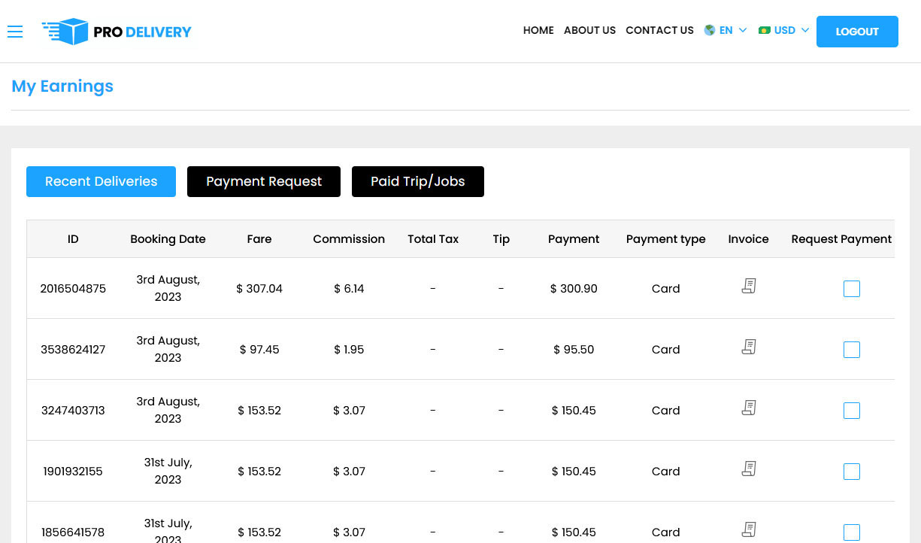View invoice icon for booking 3538624127
The image size is (921, 543).
click(748, 347)
